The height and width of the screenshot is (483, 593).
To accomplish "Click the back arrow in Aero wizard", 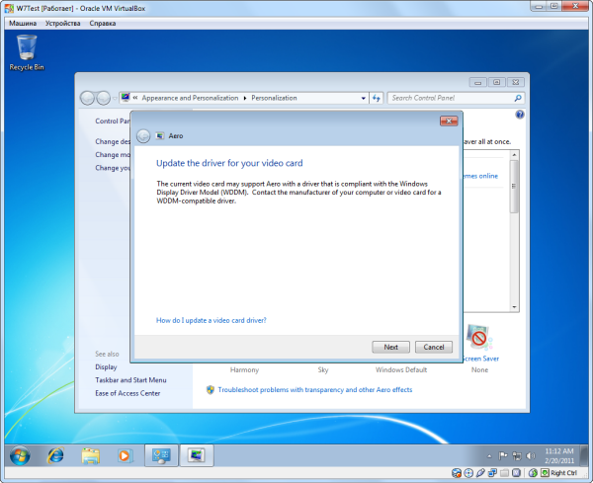I will coord(143,136).
